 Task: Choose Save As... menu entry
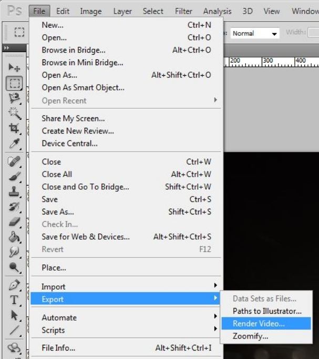coord(127,211)
